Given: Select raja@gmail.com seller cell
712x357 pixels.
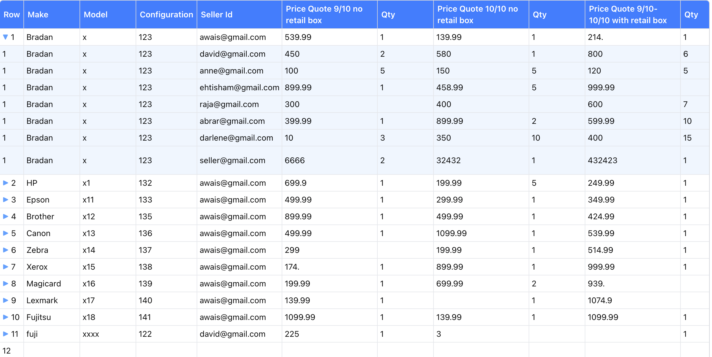Looking at the screenshot, I should click(239, 104).
